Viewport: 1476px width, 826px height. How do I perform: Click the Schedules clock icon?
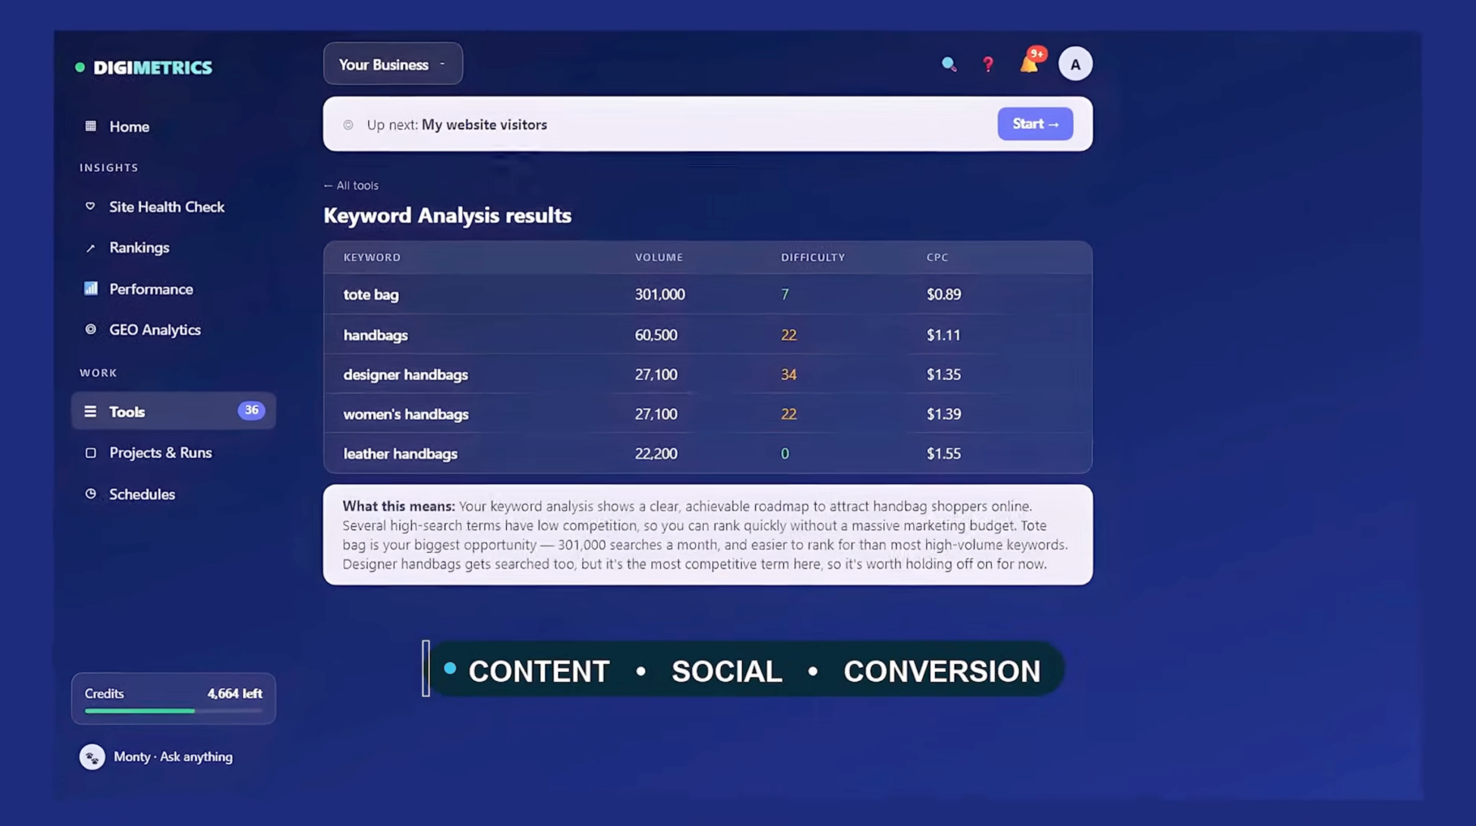point(91,493)
